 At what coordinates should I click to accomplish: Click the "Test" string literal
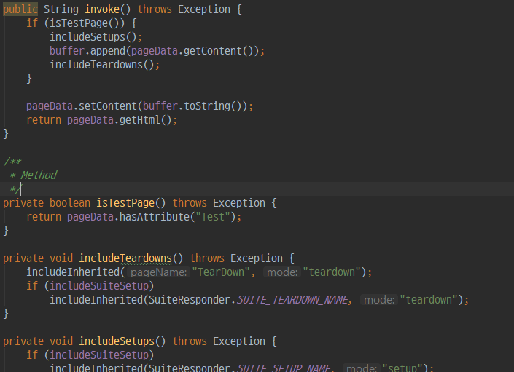click(212, 217)
